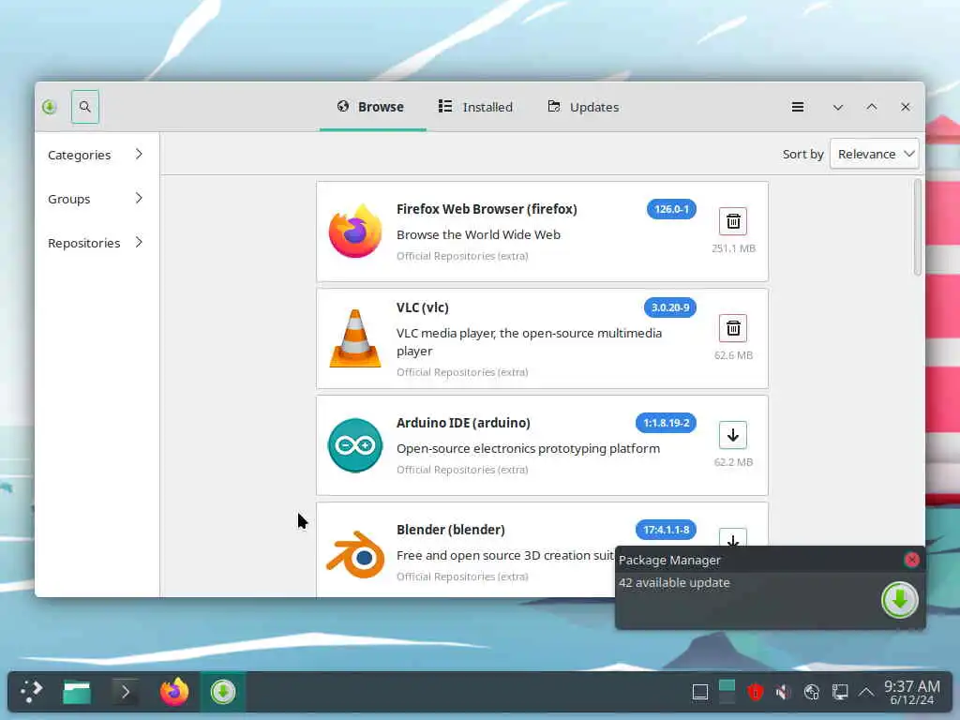This screenshot has width=960, height=720.
Task: Close the Package Manager notification
Action: tap(911, 560)
